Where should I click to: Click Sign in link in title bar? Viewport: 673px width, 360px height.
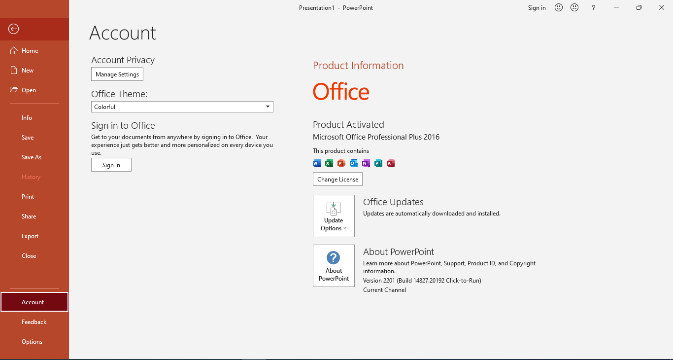pyautogui.click(x=537, y=8)
